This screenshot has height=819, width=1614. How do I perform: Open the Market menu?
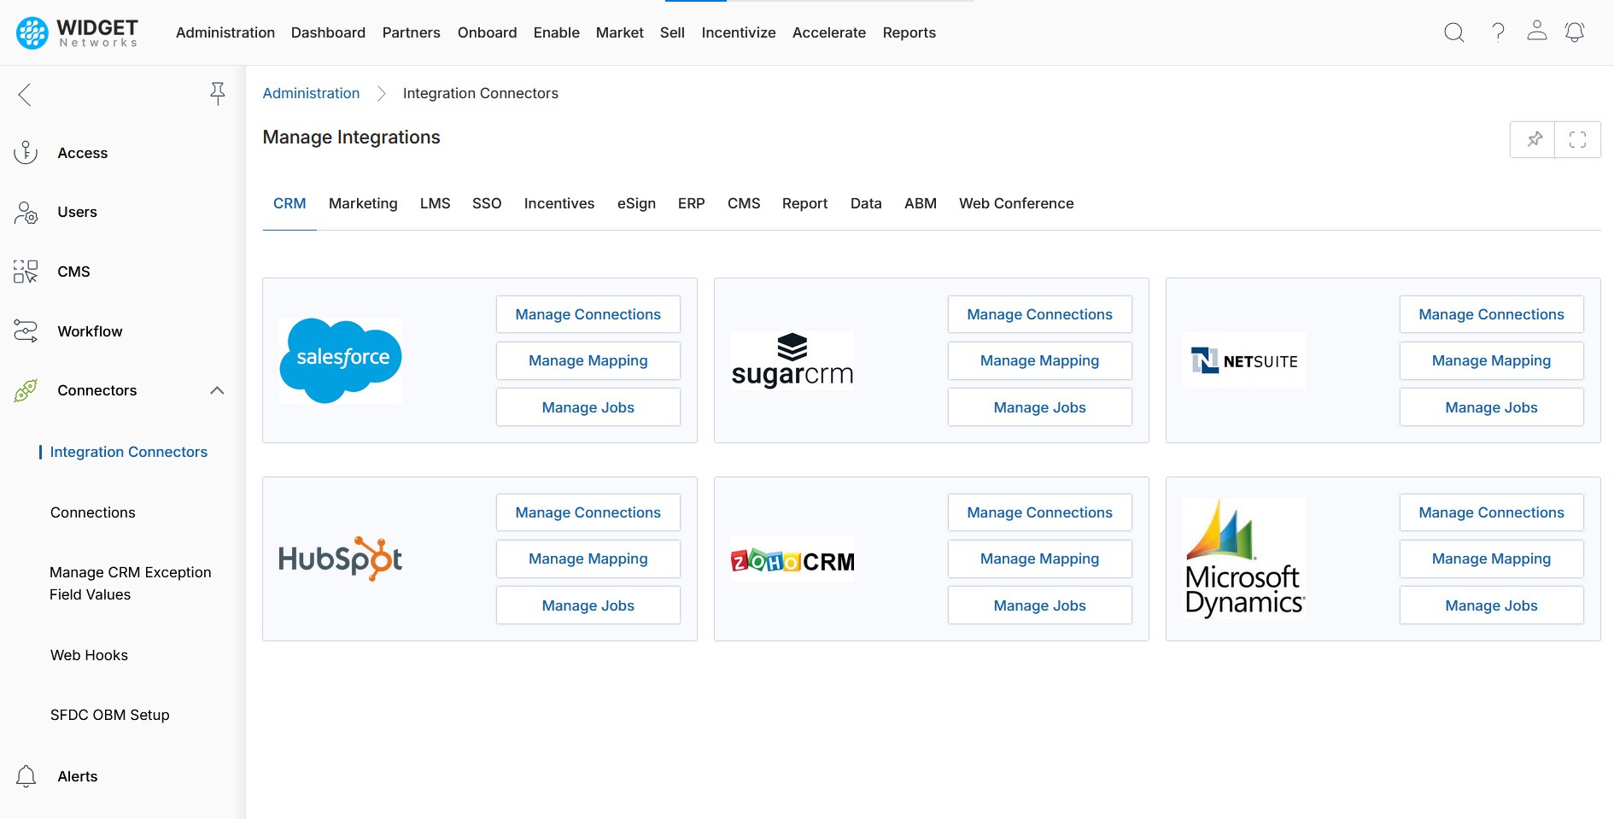(620, 32)
